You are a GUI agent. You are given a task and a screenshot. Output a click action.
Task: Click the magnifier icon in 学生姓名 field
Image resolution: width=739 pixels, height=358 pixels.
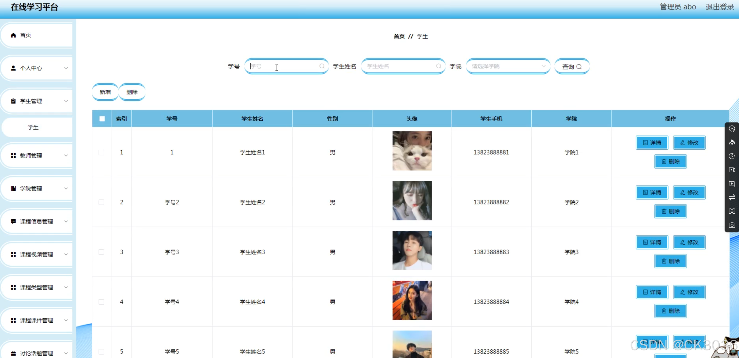tap(438, 66)
